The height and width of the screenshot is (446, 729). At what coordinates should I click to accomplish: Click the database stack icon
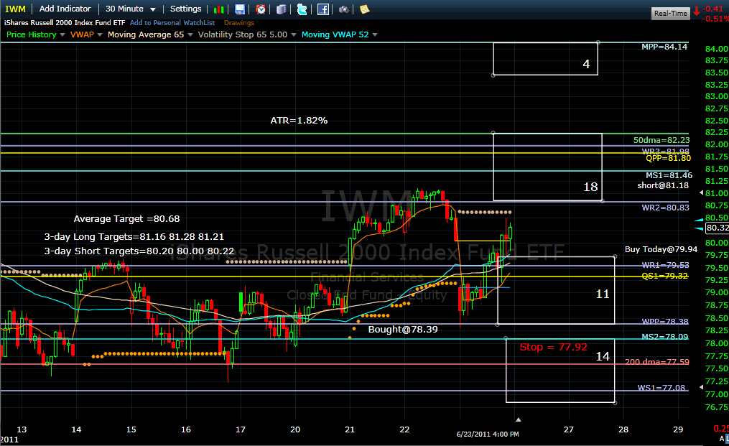coord(282,9)
